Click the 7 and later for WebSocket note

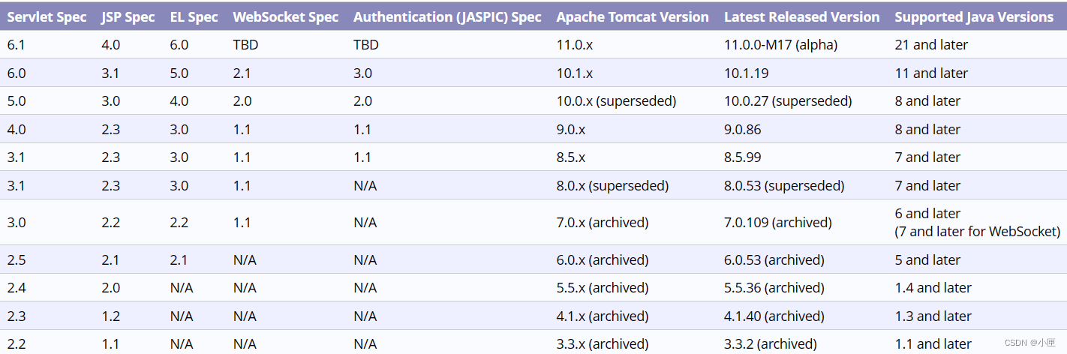pos(977,232)
